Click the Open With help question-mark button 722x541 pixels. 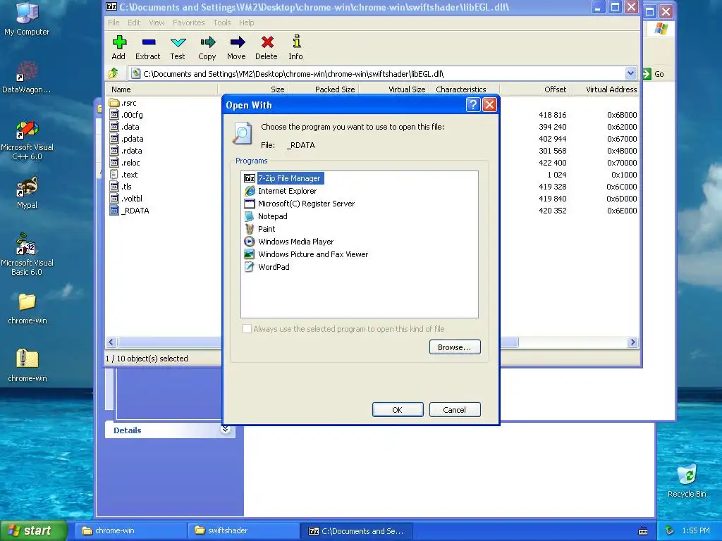pos(473,105)
